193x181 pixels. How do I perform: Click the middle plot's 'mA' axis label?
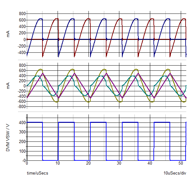pos(9,86)
